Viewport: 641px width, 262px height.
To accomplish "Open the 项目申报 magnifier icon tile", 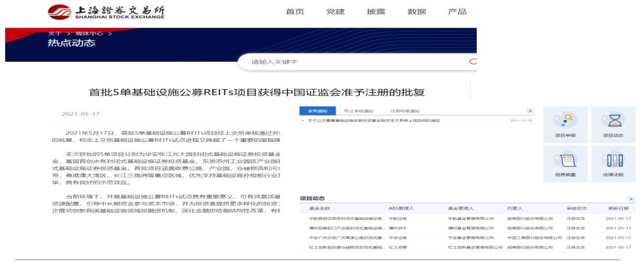I will click(x=565, y=125).
